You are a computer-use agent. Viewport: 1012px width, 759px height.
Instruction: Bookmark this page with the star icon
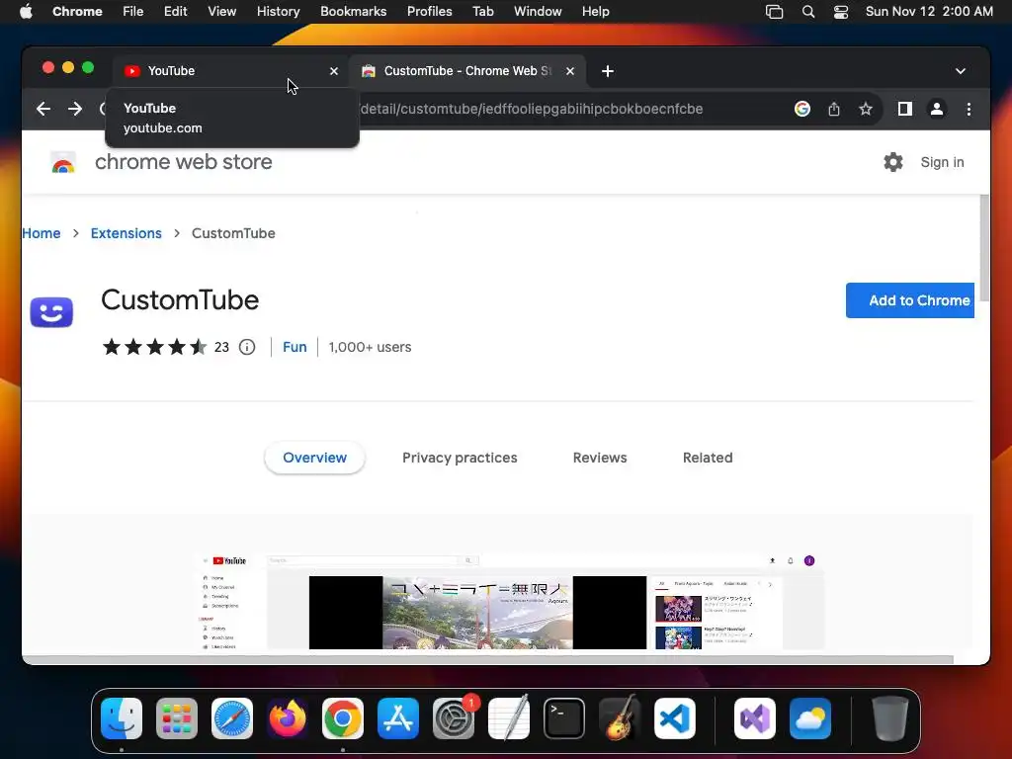pos(866,109)
